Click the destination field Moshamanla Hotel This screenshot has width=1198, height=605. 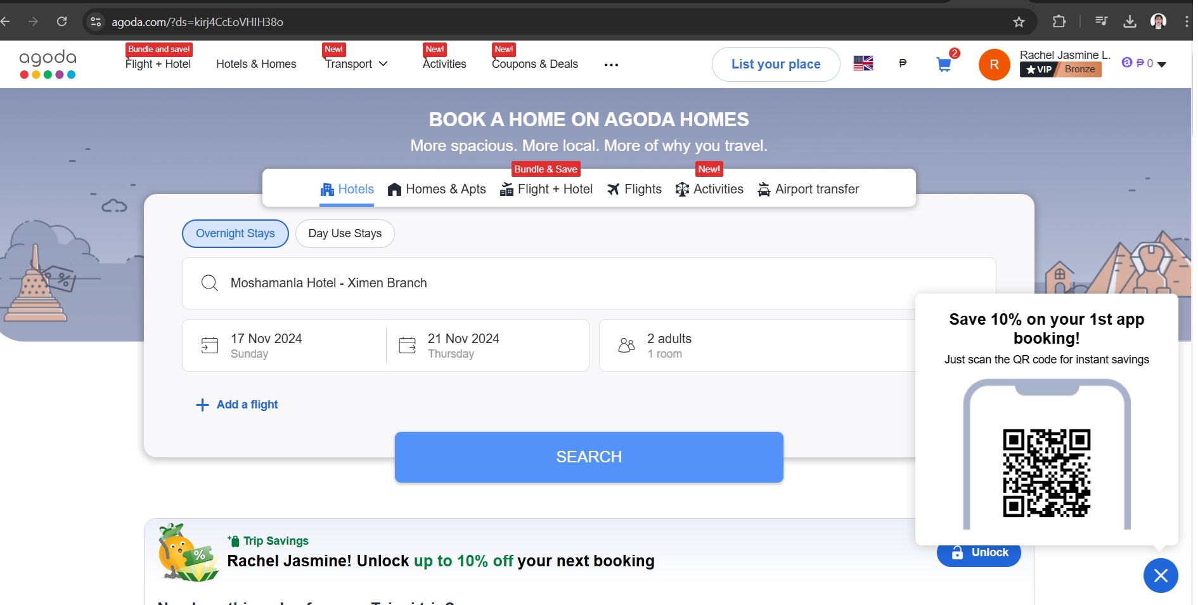coord(589,283)
